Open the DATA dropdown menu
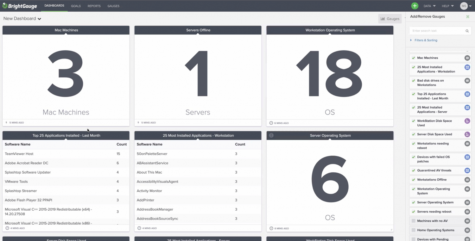This screenshot has width=475, height=241. coord(429,6)
